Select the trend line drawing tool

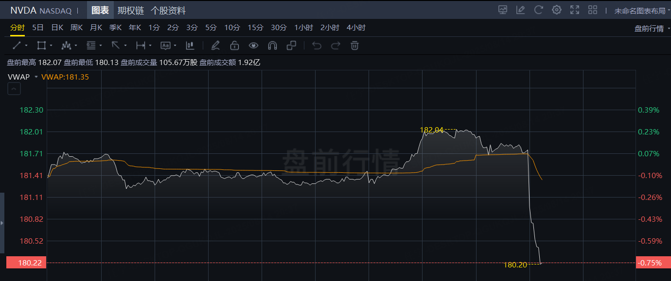[x=17, y=46]
